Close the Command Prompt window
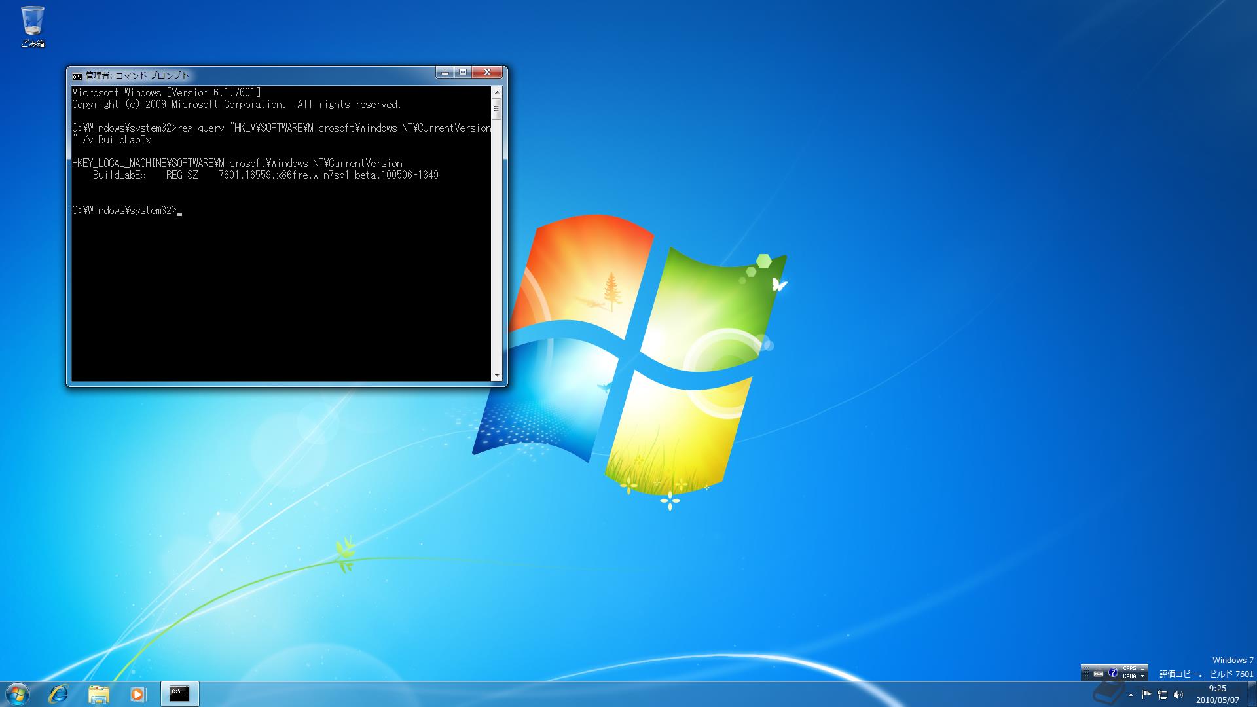 click(487, 73)
